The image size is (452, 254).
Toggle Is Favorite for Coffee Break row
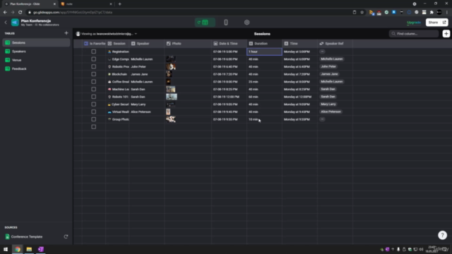[94, 82]
